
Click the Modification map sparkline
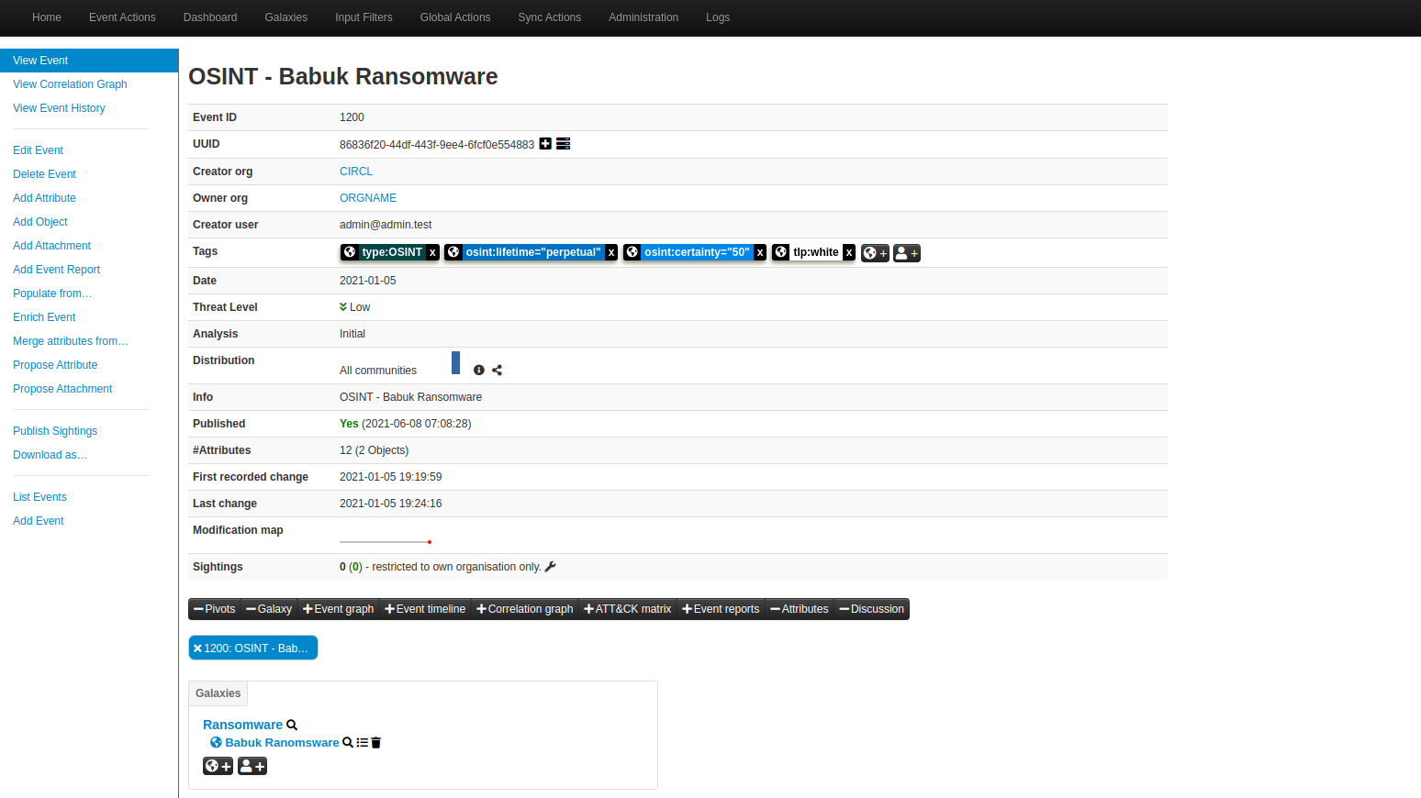point(386,541)
